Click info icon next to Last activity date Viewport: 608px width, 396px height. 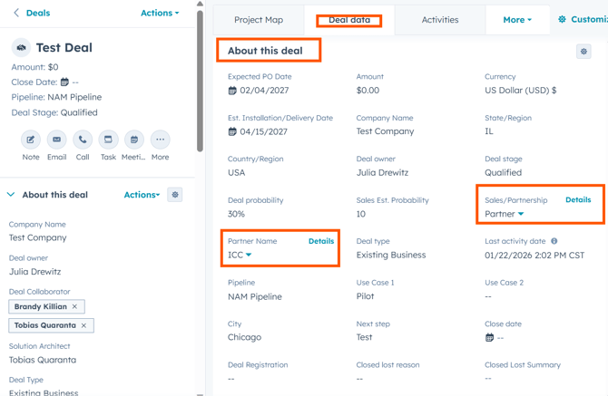(554, 242)
